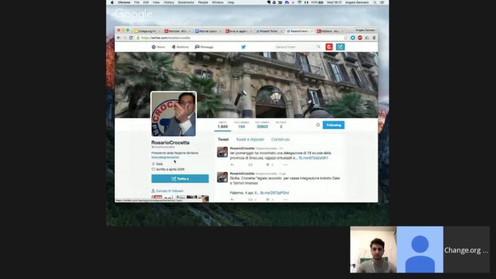Open the People menu
The image size is (496, 279).
203,2
